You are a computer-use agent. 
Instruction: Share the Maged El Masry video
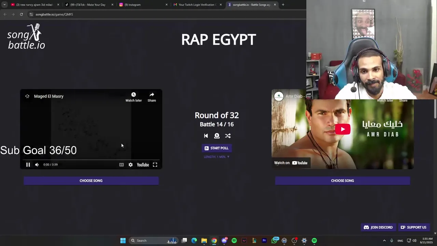click(152, 97)
